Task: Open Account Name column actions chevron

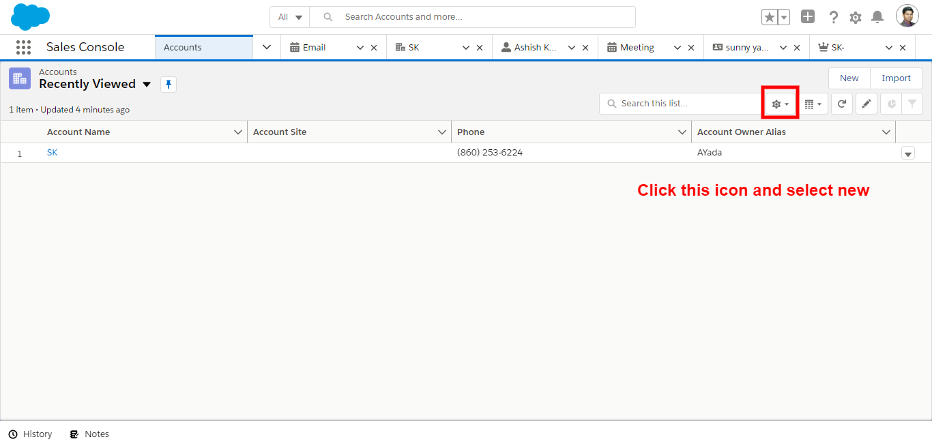Action: point(238,132)
